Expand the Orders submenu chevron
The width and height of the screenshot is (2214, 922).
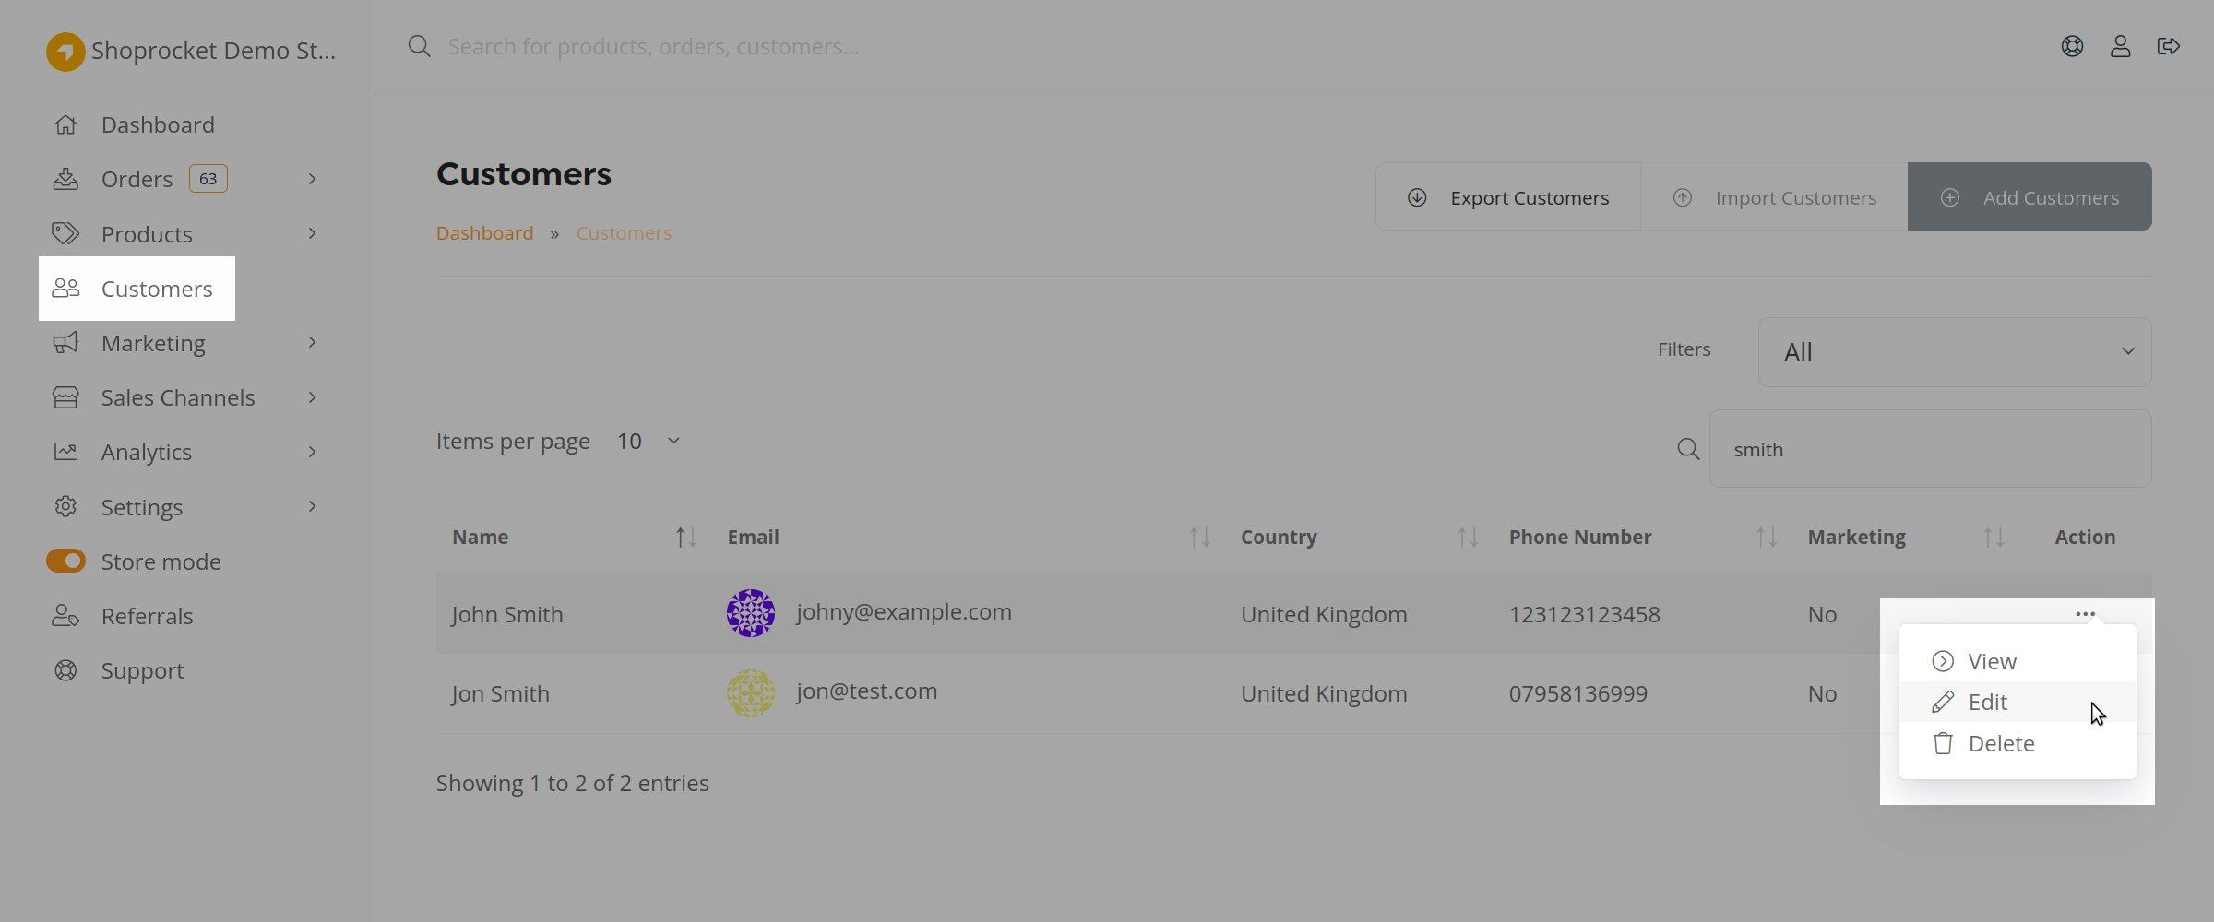[x=312, y=179]
